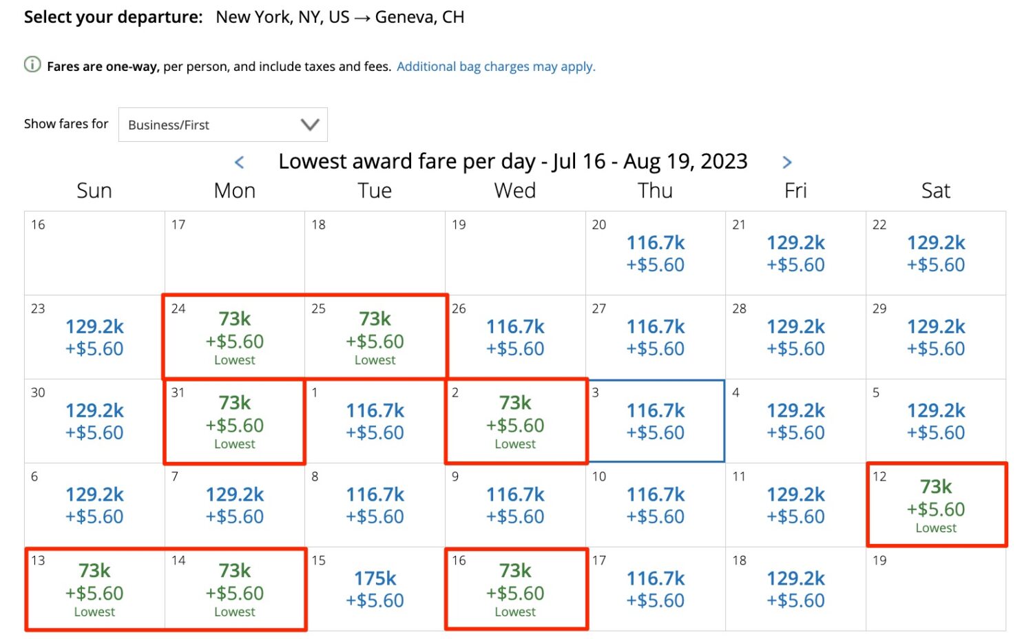Select the 73k fare on August 14

[234, 589]
